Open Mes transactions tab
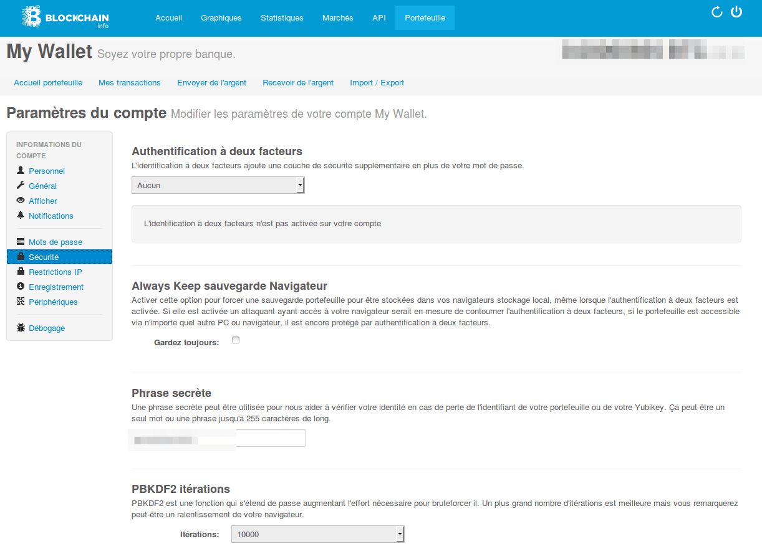Image resolution: width=762 pixels, height=559 pixels. pos(130,82)
